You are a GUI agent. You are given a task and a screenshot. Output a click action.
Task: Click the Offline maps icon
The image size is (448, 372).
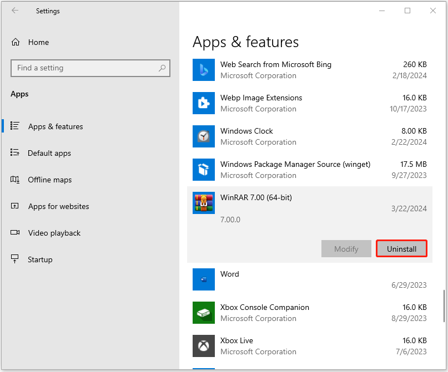pyautogui.click(x=15, y=180)
